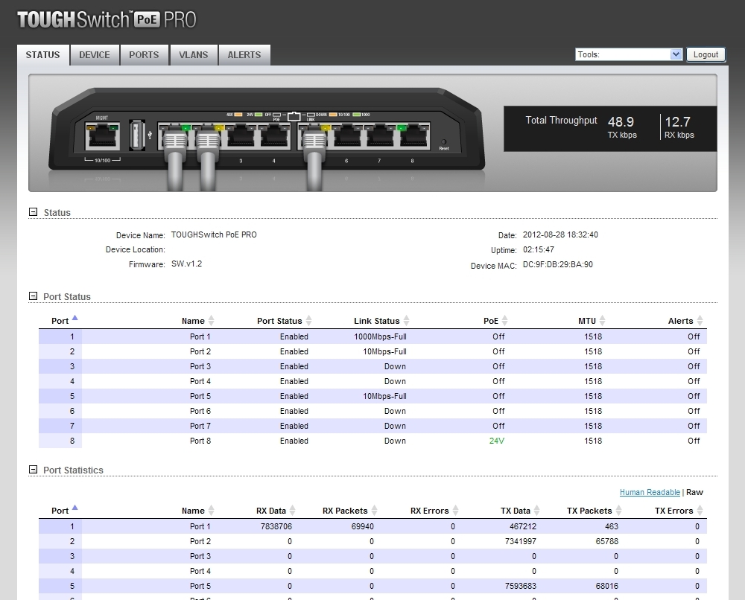Click Name sort arrows in Port Statistics table

(x=211, y=510)
